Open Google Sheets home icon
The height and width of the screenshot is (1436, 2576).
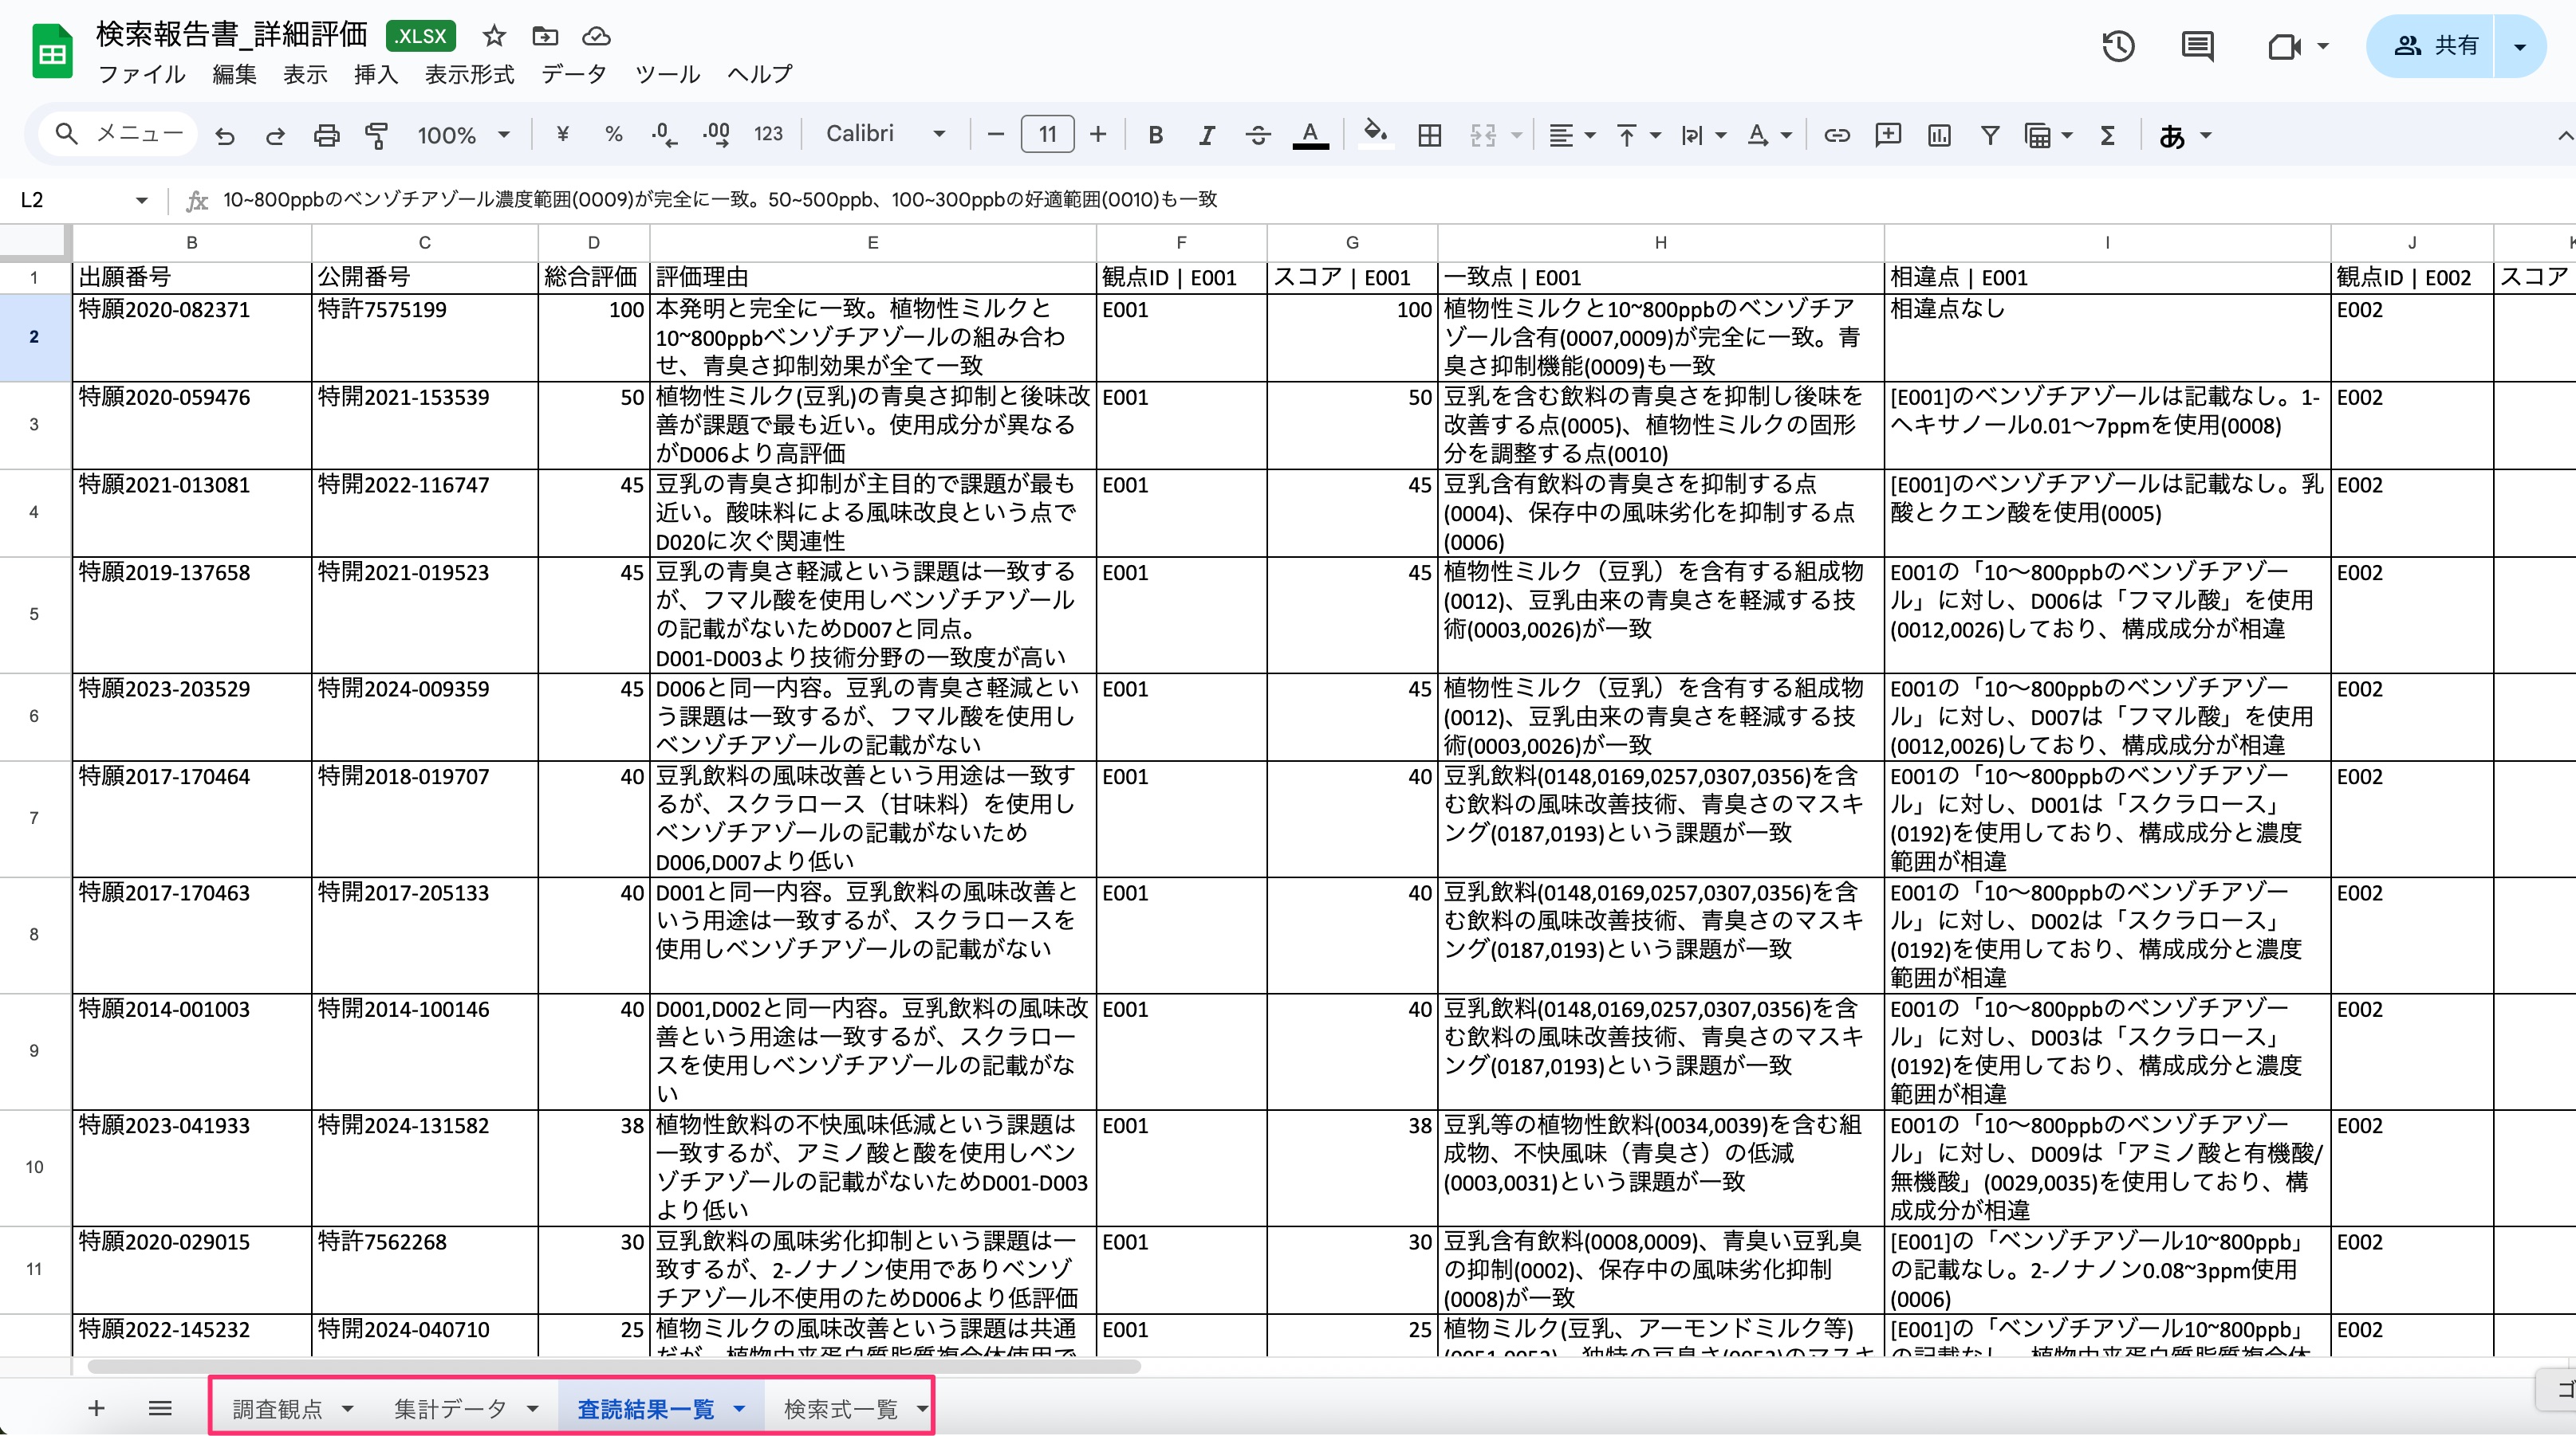click(x=52, y=52)
